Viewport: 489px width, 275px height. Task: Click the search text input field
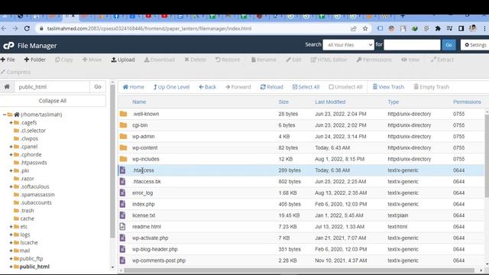(412, 45)
